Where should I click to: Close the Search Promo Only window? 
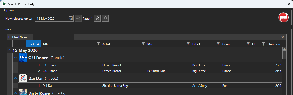(x=289, y=4)
